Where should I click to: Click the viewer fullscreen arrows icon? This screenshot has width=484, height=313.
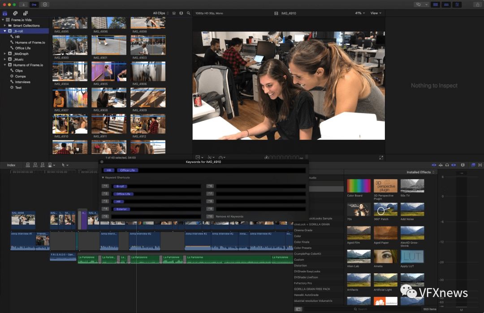[381, 158]
